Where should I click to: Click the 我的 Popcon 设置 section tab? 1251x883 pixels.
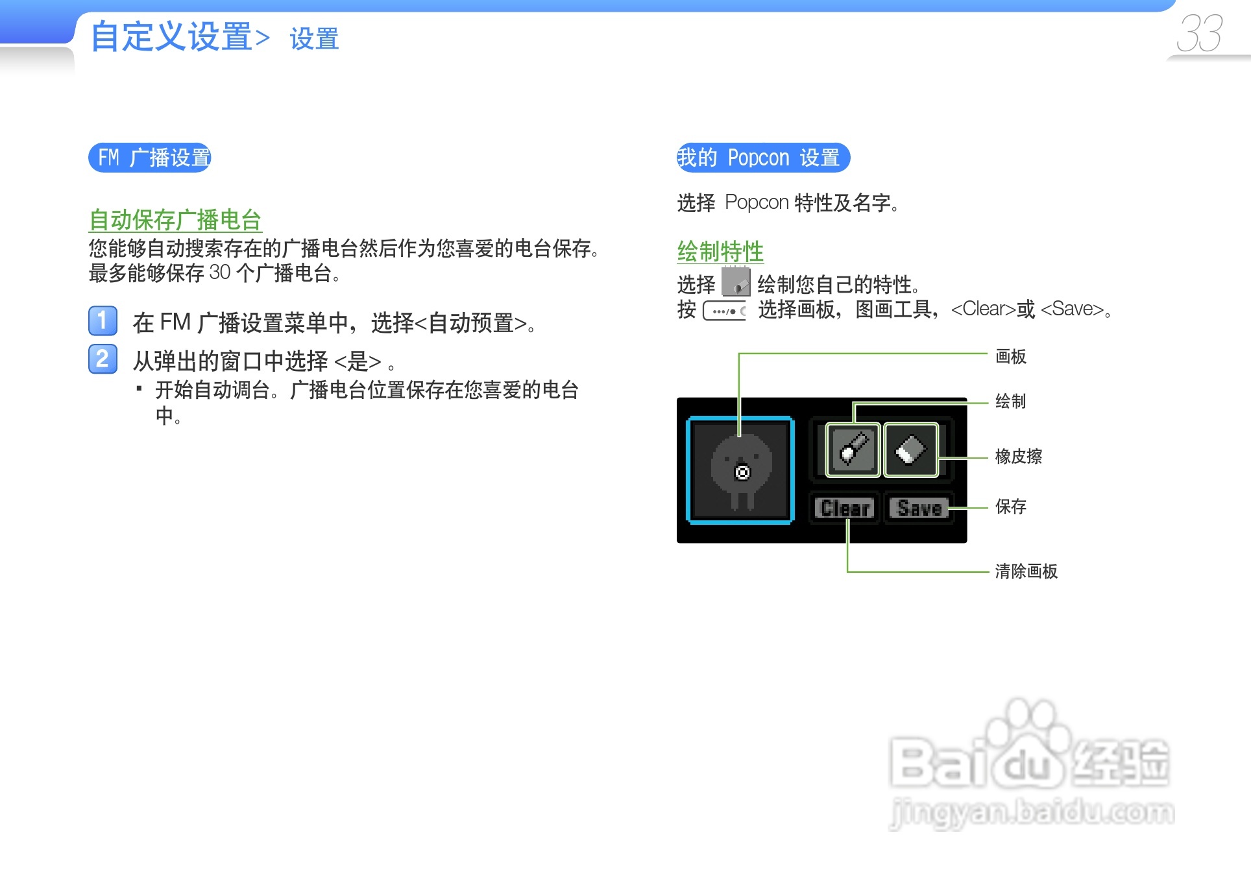pyautogui.click(x=762, y=158)
